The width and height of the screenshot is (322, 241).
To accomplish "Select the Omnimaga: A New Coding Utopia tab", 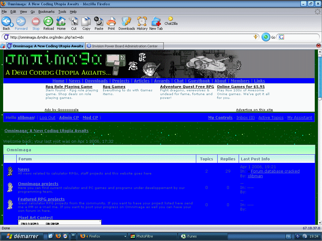I will [45, 46].
